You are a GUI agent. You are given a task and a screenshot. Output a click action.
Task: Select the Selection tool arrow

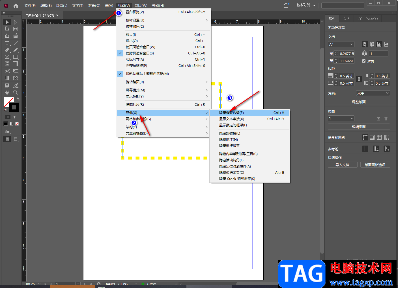click(7, 22)
